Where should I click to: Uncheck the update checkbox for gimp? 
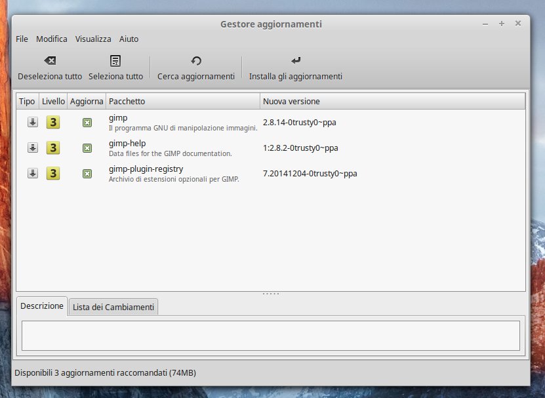point(87,123)
